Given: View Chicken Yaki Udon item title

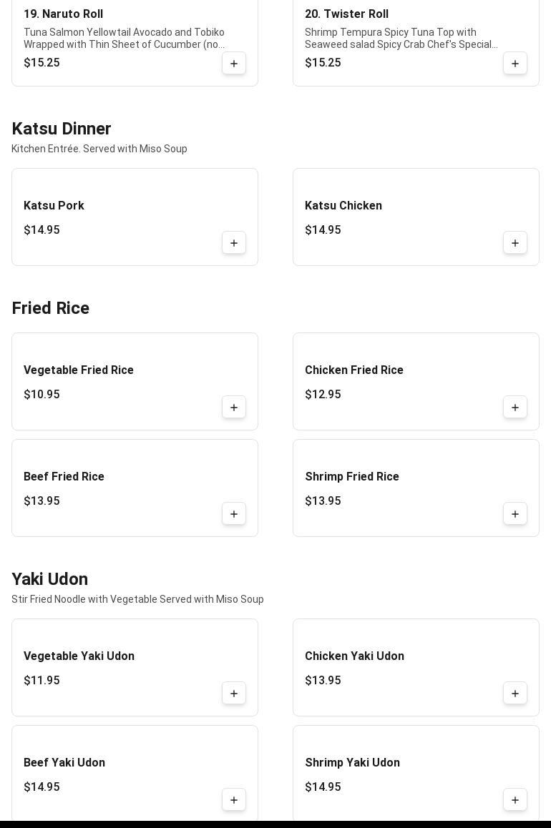Looking at the screenshot, I should (354, 656).
